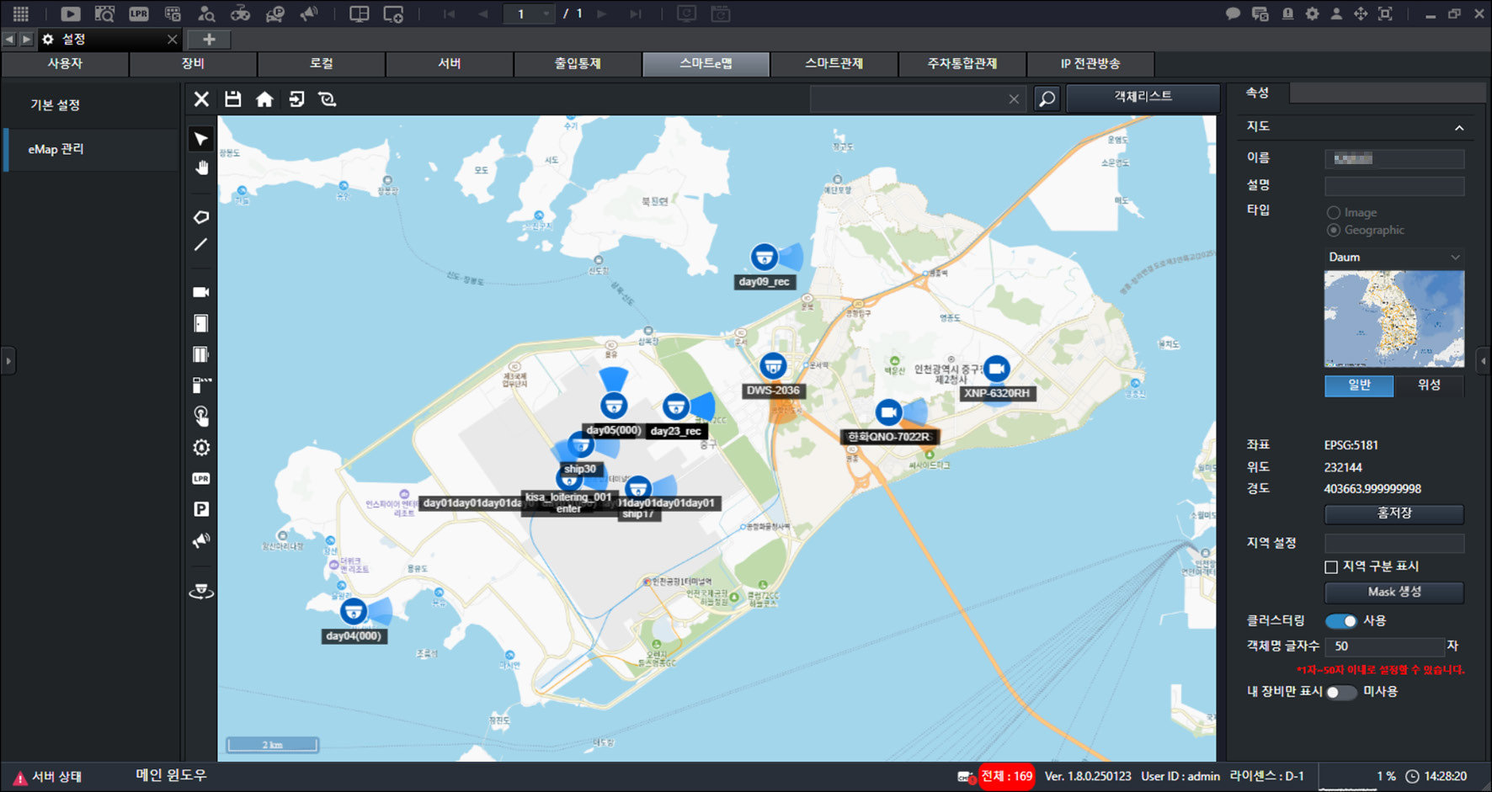Screen dimensions: 1492x792
Task: Select the hand pan tool
Action: [201, 168]
